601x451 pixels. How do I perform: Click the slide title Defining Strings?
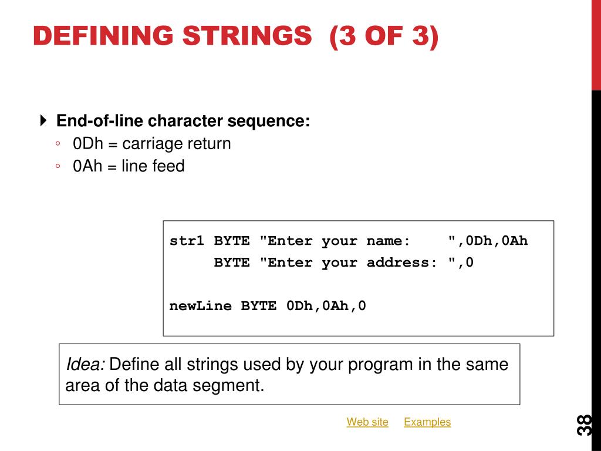point(173,36)
